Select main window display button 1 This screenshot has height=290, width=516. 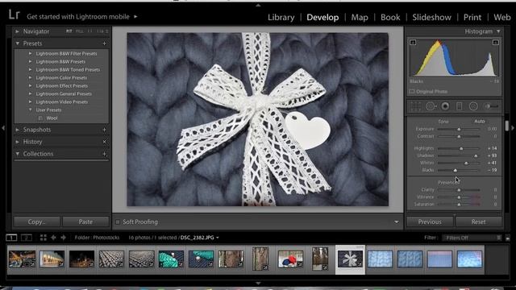pyautogui.click(x=11, y=238)
